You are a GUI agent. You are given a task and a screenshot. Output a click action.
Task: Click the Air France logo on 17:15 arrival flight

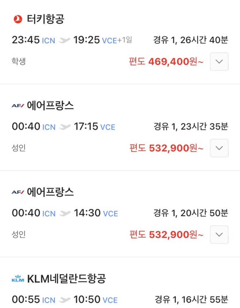tap(18, 106)
